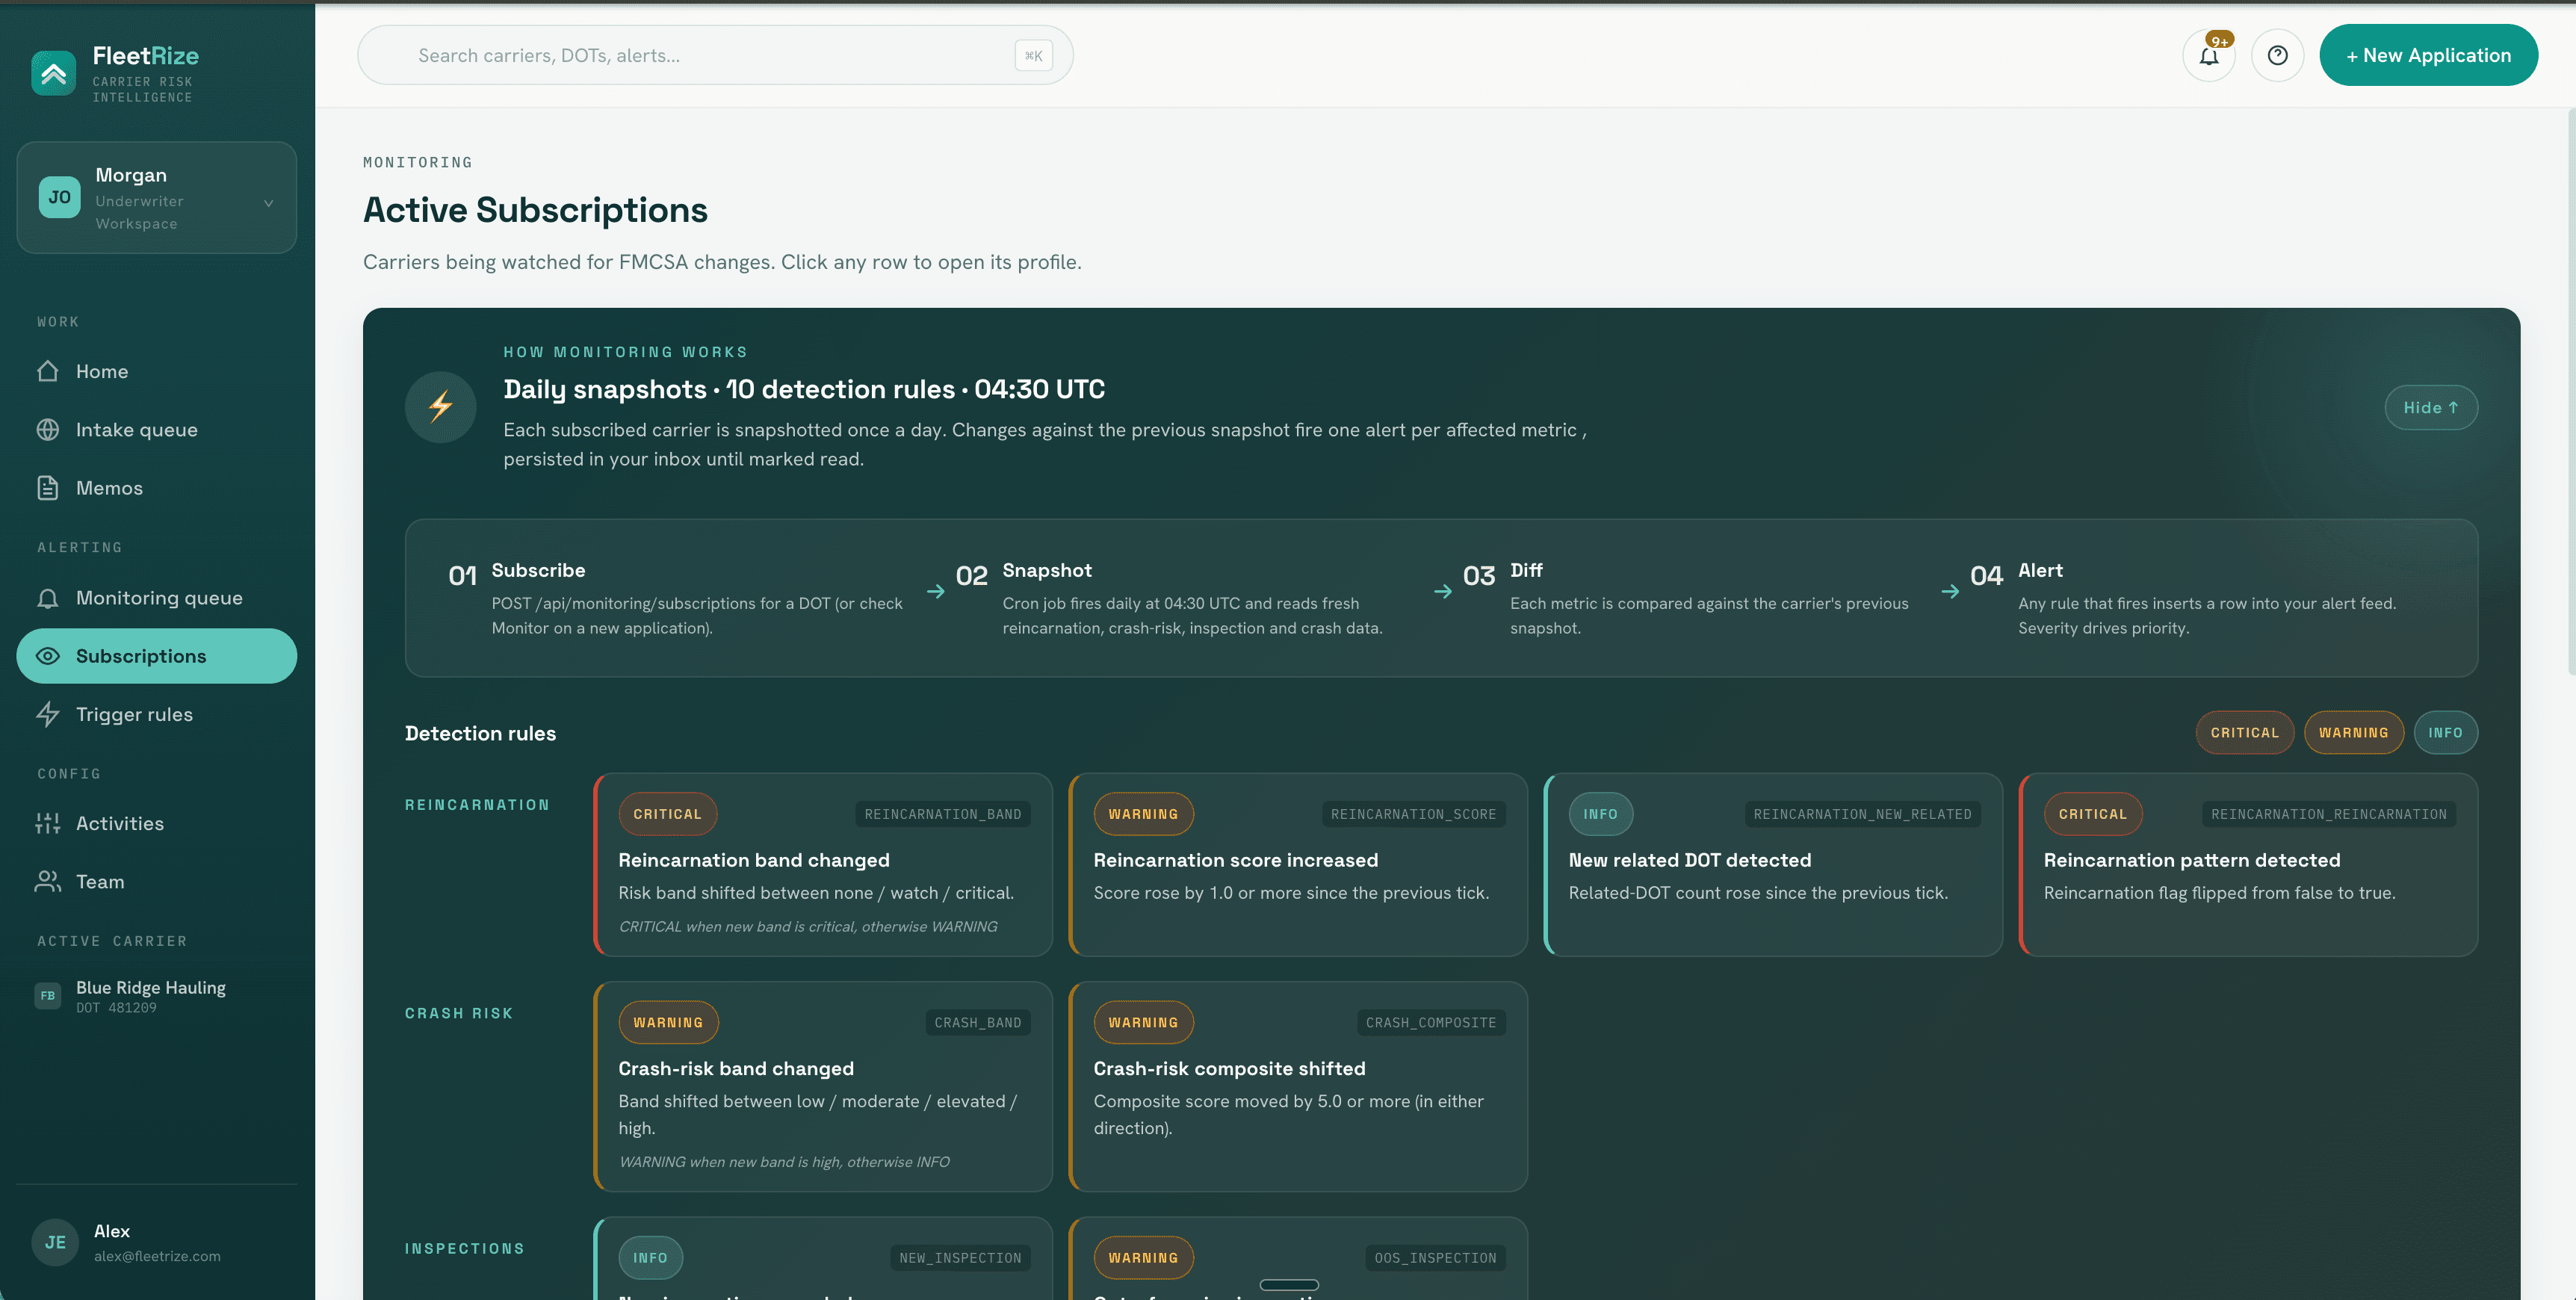Select the Reincarnation pattern detected card

2248,865
